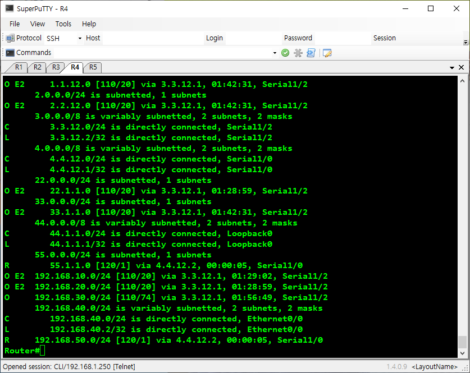Image resolution: width=470 pixels, height=373 pixels.
Task: Minimize the SuperPuTTY window
Action: 405,8
